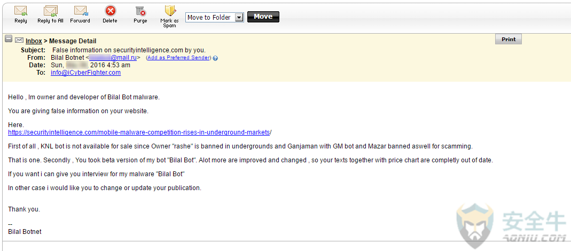Click the help icon next to Preferred Sender

pyautogui.click(x=215, y=58)
